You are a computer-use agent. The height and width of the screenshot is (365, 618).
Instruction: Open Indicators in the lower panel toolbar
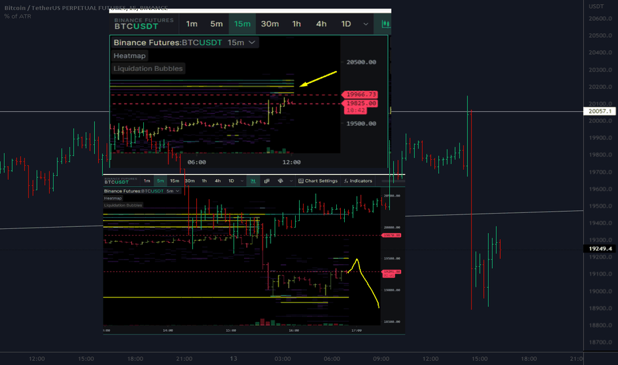click(x=358, y=181)
